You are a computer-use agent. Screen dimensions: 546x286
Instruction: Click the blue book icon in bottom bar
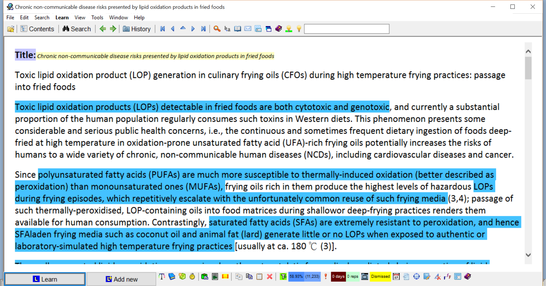click(x=172, y=276)
